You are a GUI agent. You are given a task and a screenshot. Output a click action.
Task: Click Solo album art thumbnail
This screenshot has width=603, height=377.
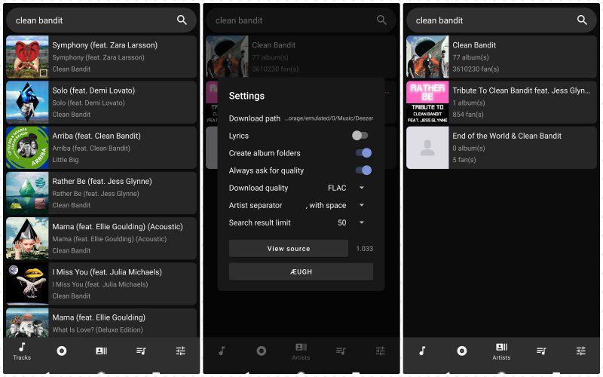(27, 103)
